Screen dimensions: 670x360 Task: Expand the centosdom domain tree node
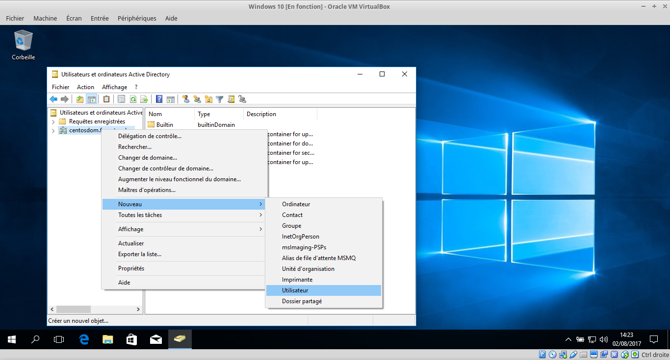(x=53, y=130)
